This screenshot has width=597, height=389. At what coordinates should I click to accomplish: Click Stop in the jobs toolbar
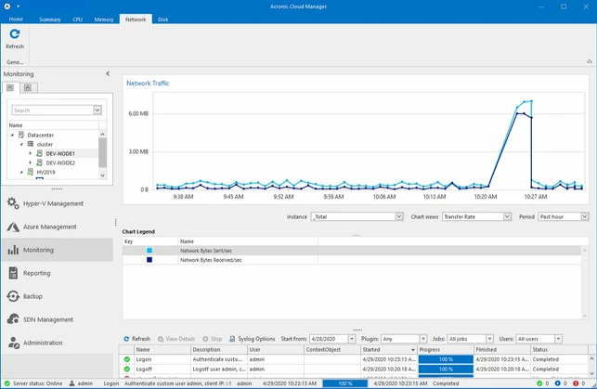pyautogui.click(x=212, y=339)
